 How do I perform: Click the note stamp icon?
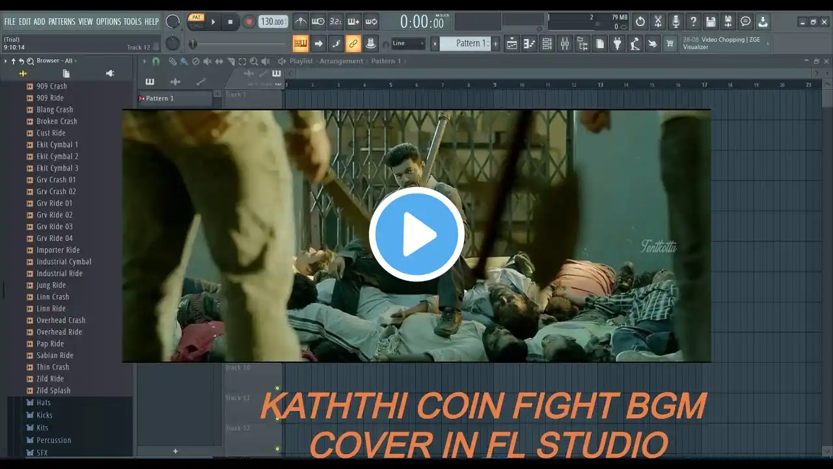tap(371, 44)
